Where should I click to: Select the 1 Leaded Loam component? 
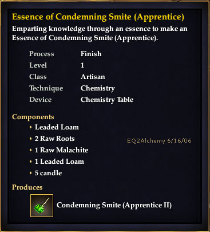[x=60, y=162]
